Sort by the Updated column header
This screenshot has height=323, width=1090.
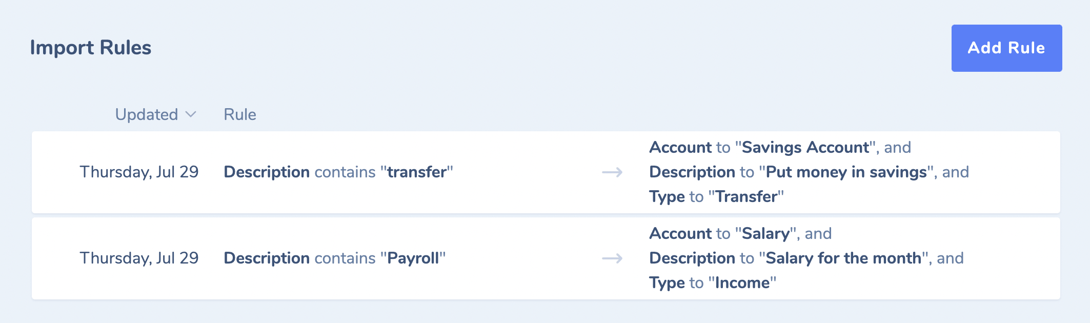[x=147, y=114]
